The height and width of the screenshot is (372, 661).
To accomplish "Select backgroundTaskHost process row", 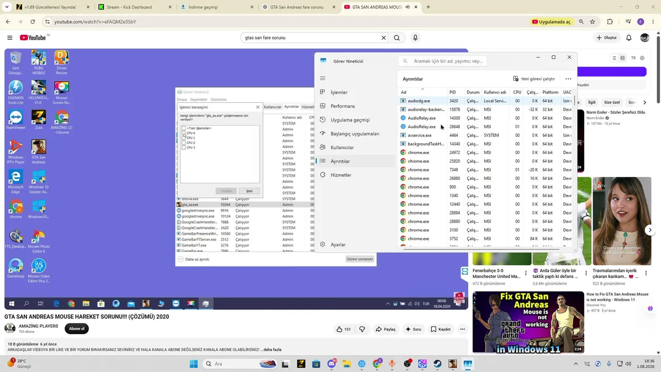I will (486, 144).
